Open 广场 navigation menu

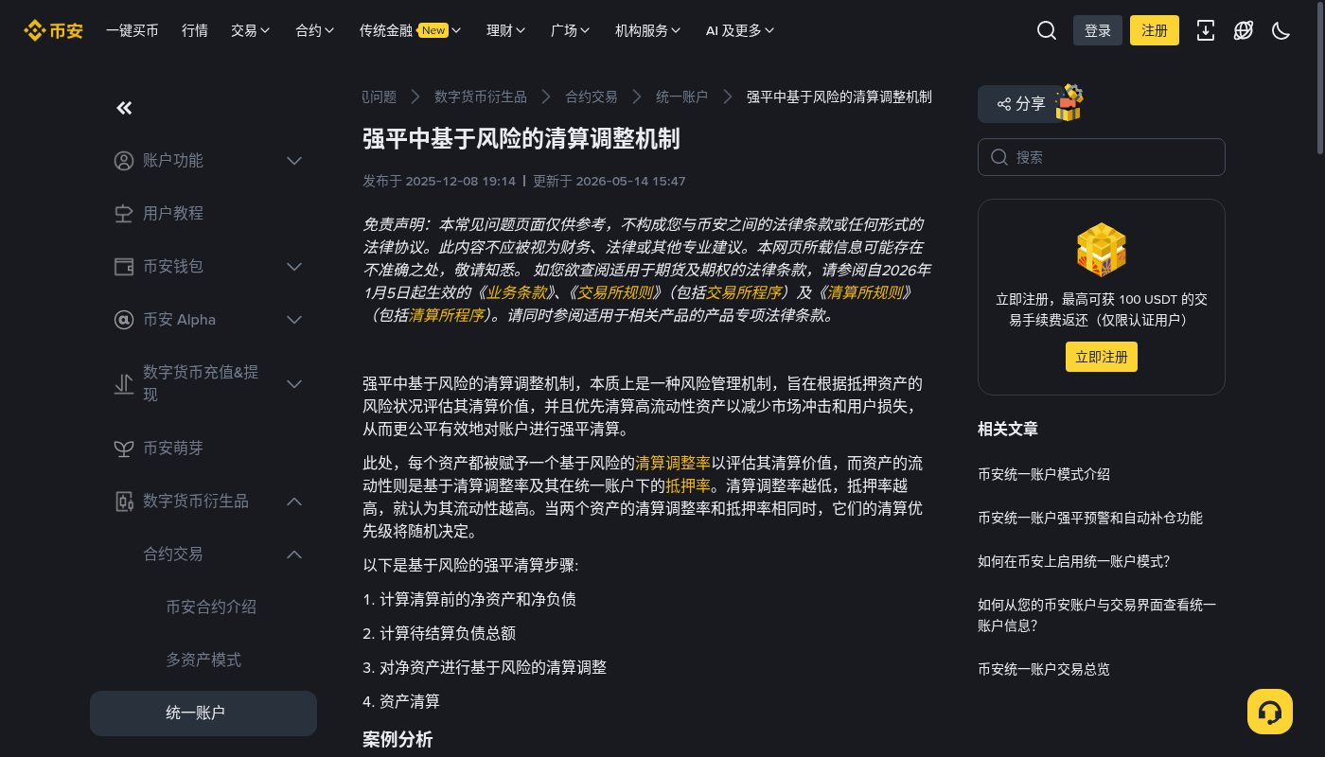click(571, 30)
